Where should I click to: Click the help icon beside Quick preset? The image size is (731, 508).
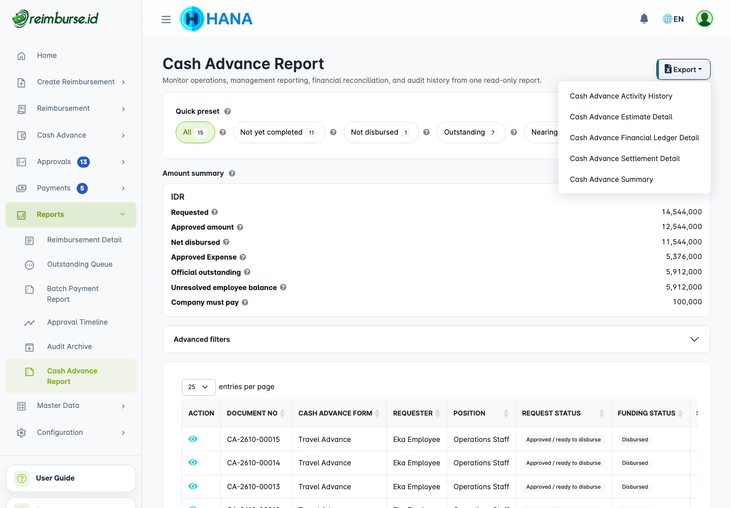pos(227,111)
